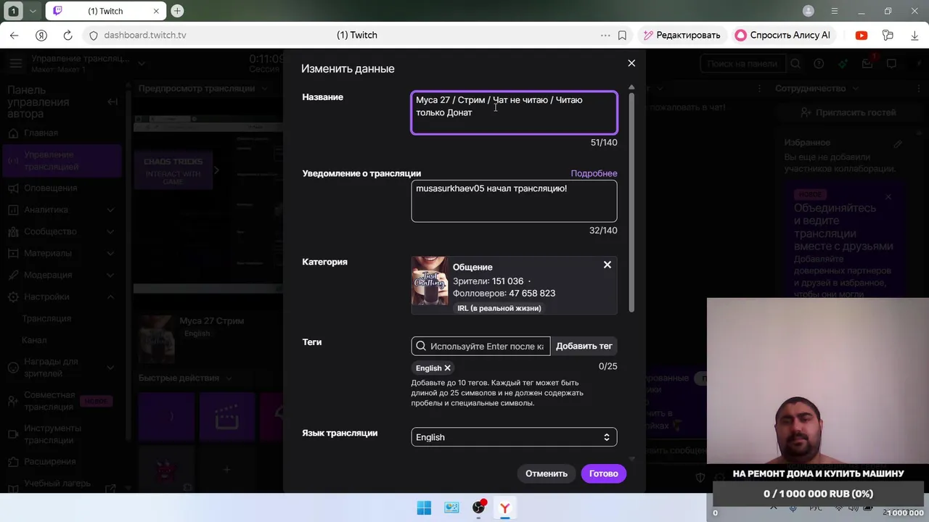
Task: Expand Награды для зрителей section
Action: (x=110, y=368)
